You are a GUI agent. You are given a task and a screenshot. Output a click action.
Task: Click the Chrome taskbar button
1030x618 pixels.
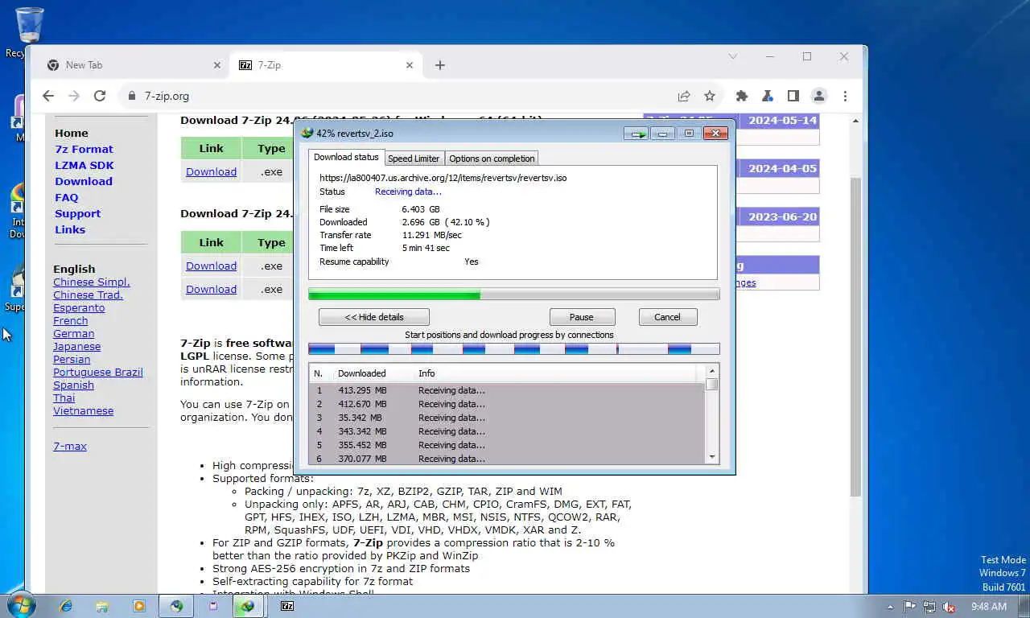pos(176,606)
